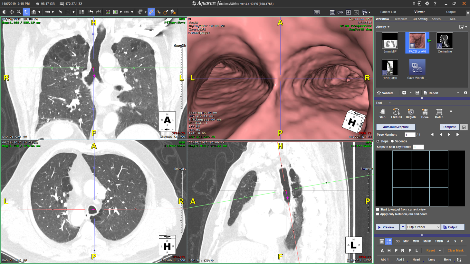The height and width of the screenshot is (264, 470).
Task: Click the save icon next to Template
Action: pos(464,127)
